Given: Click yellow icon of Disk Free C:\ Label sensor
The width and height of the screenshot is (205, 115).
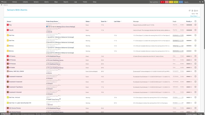Looking at the screenshot, I should click(8, 103).
